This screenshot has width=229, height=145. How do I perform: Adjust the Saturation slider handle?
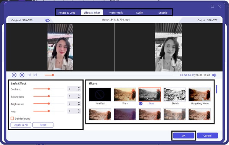point(49,96)
